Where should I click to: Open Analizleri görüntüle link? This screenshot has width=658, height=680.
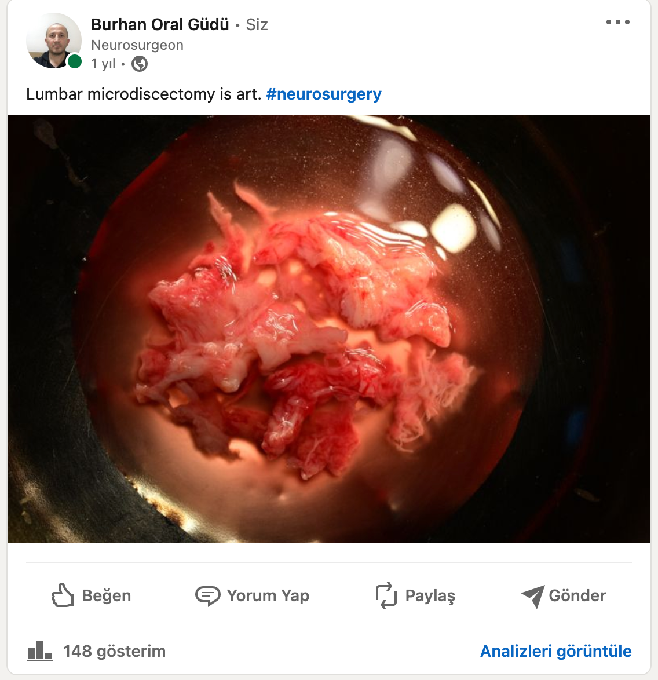tap(555, 652)
